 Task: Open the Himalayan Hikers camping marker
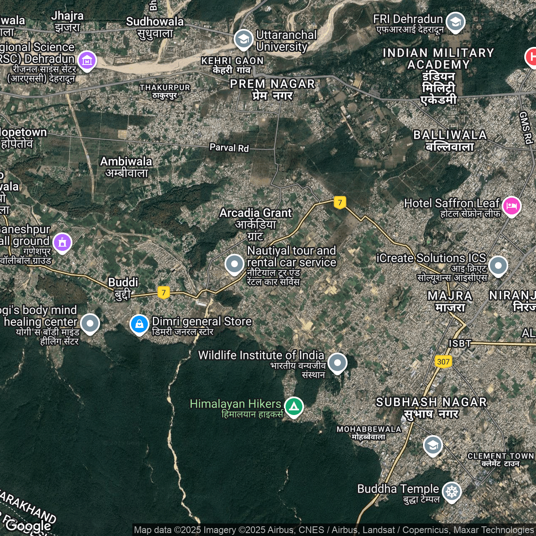click(294, 406)
